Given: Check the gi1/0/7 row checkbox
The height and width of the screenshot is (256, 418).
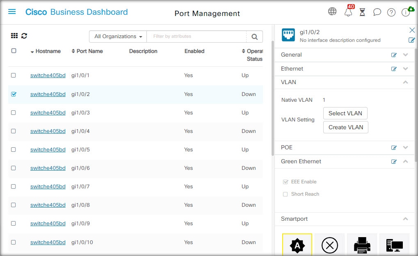Looking at the screenshot, I should [x=13, y=186].
